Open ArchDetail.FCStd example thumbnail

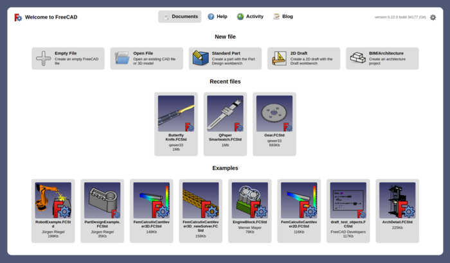(397, 201)
